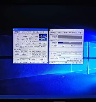96x102 pixels.
Task: Click the Intel Core i5 logo badge
Action: pos(43,37)
